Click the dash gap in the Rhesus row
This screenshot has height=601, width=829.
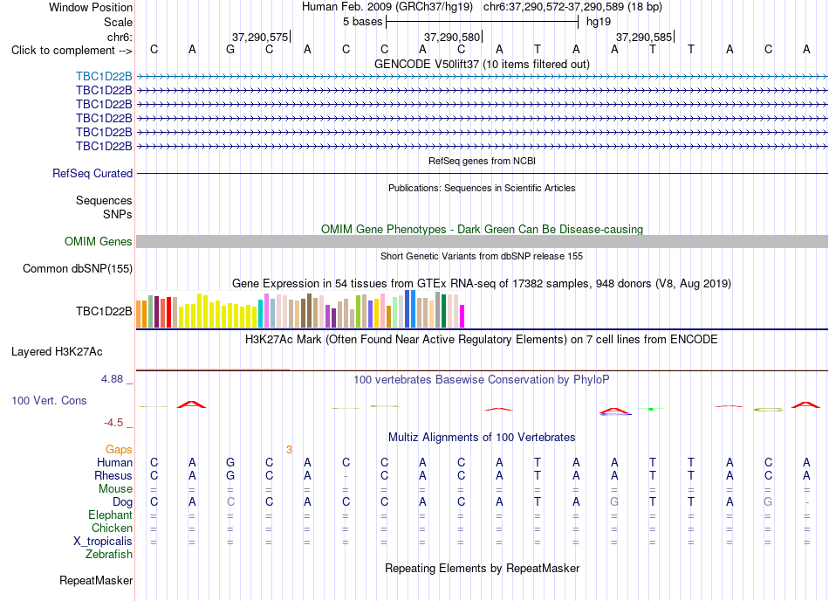[346, 476]
